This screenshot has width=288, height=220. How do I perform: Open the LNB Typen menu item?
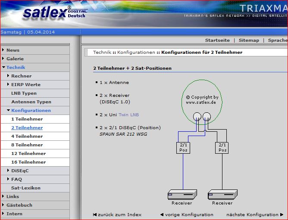[x=24, y=93]
